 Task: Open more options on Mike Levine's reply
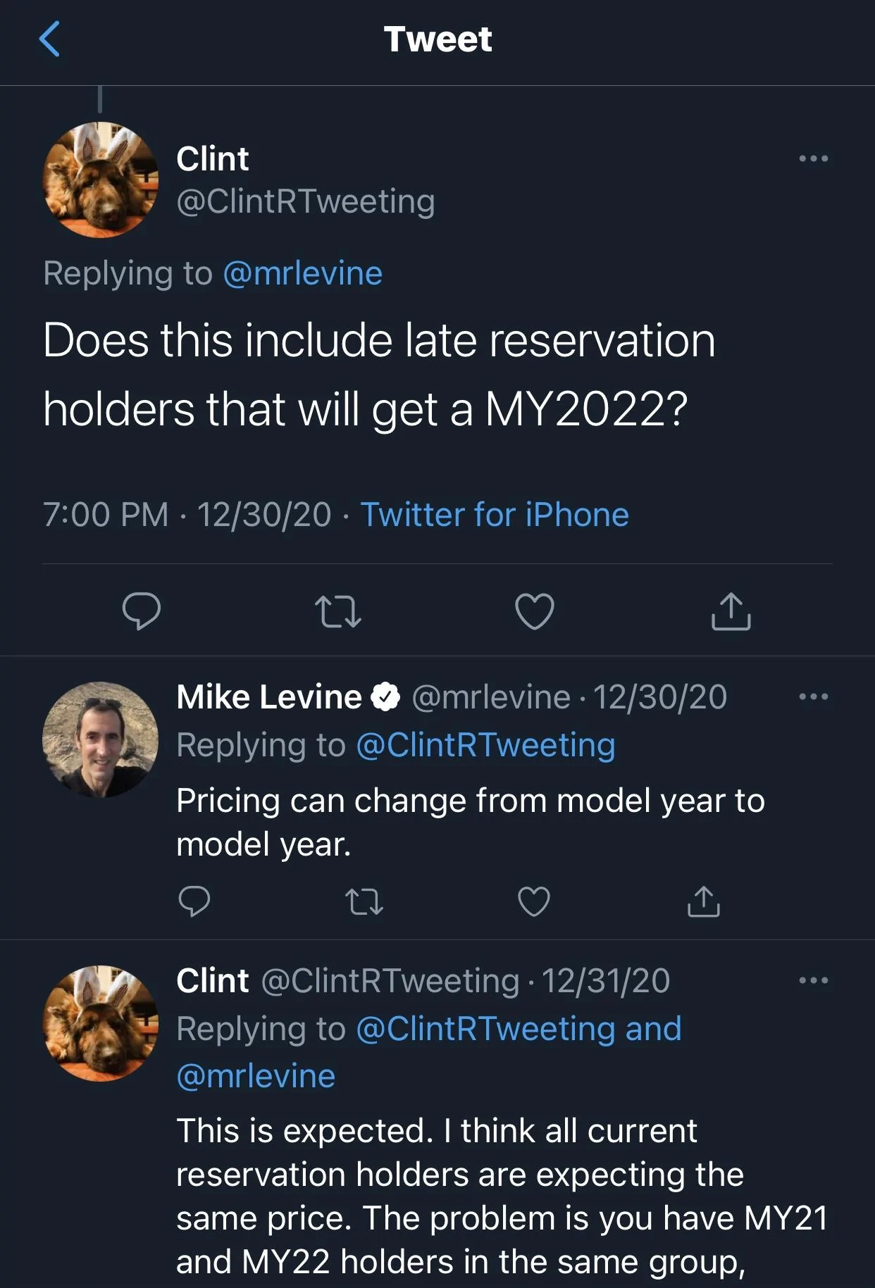tap(814, 697)
